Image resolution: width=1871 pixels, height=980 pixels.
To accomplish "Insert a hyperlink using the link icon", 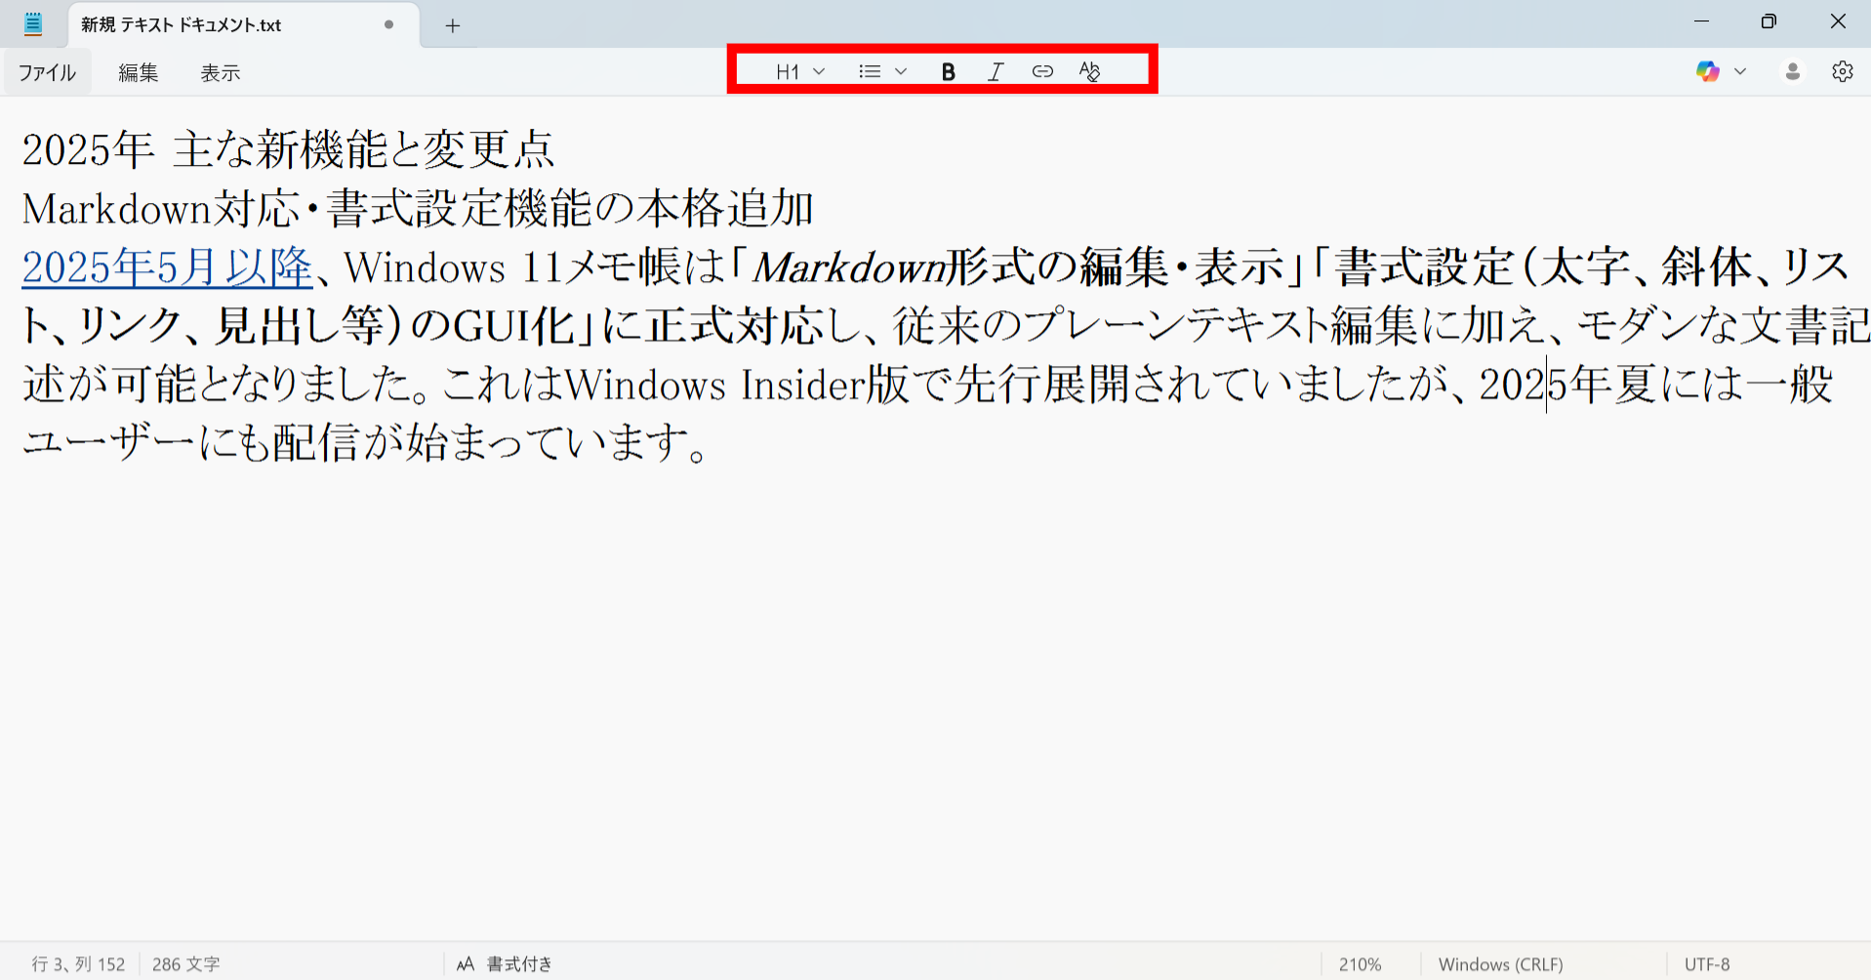I will point(1040,70).
